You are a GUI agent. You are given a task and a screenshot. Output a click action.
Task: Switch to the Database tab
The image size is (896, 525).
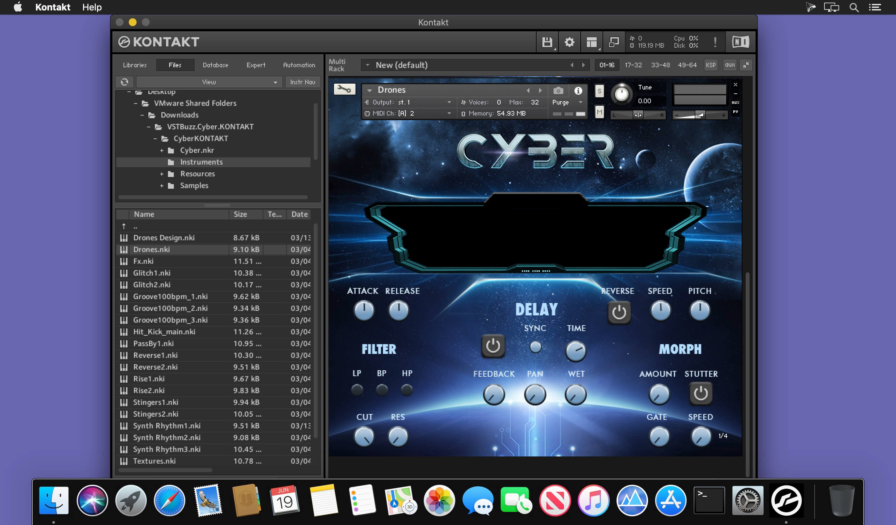tap(215, 65)
